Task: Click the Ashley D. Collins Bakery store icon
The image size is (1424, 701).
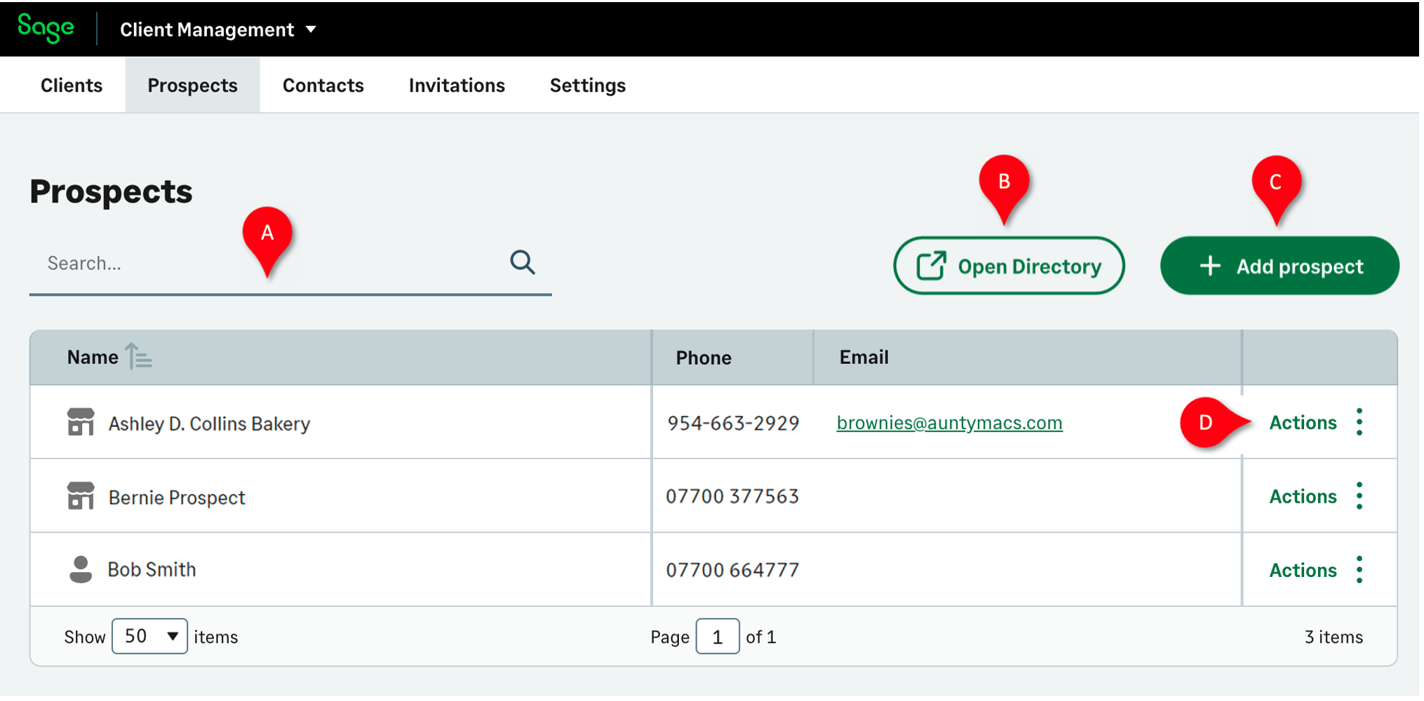Action: (81, 423)
